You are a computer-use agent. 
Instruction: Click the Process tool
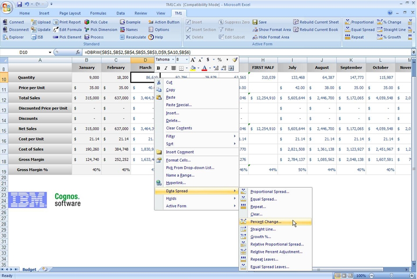tap(94, 37)
